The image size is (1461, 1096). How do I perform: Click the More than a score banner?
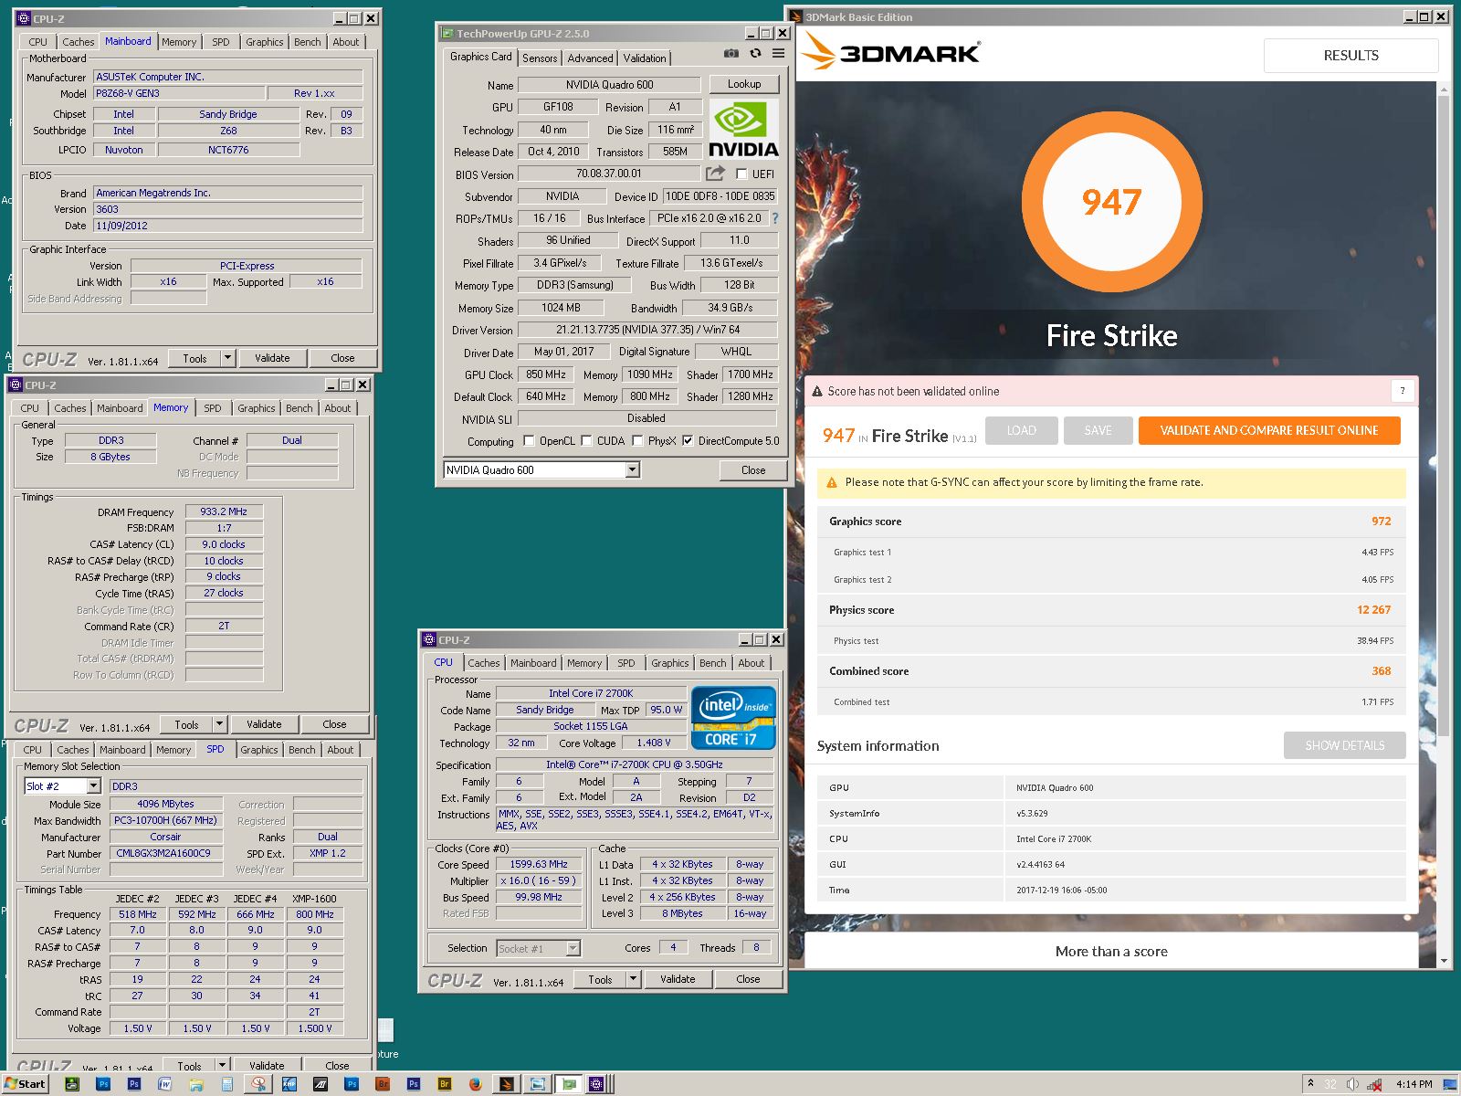coord(1111,951)
